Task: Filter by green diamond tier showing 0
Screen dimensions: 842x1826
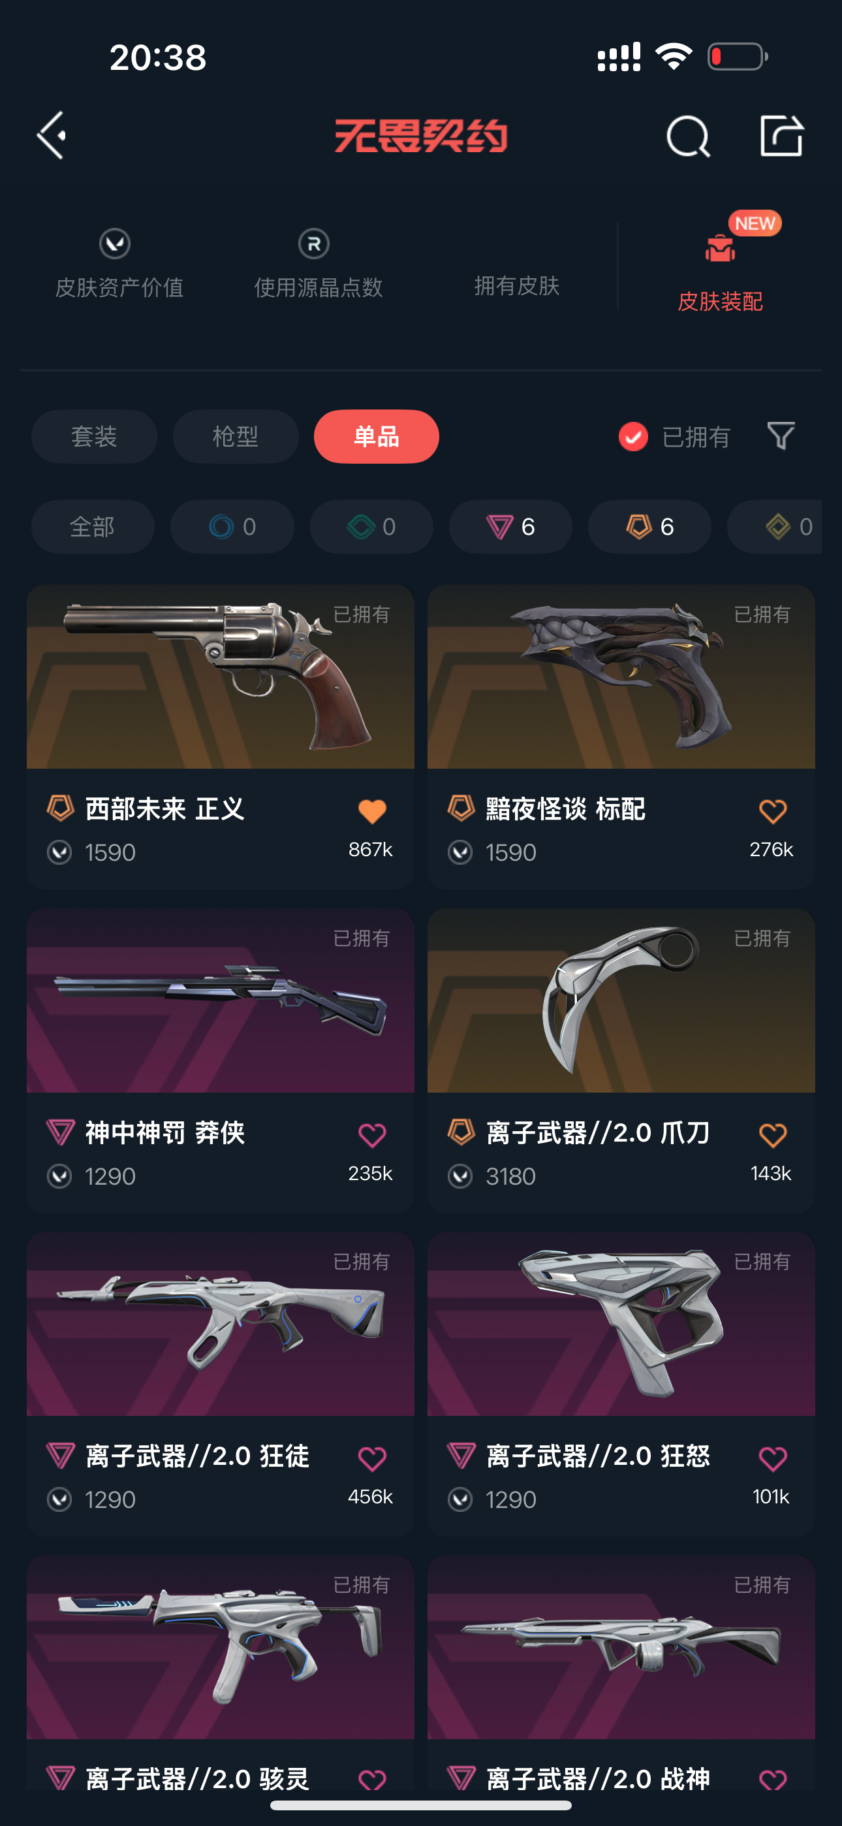Action: pos(371,526)
